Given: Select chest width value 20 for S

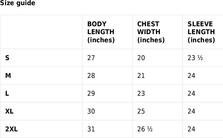Looking at the screenshot, I should [x=141, y=58].
